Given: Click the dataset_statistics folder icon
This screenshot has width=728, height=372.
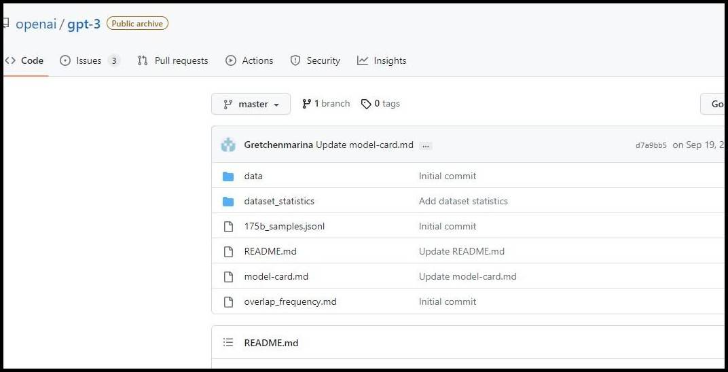Looking at the screenshot, I should 228,202.
